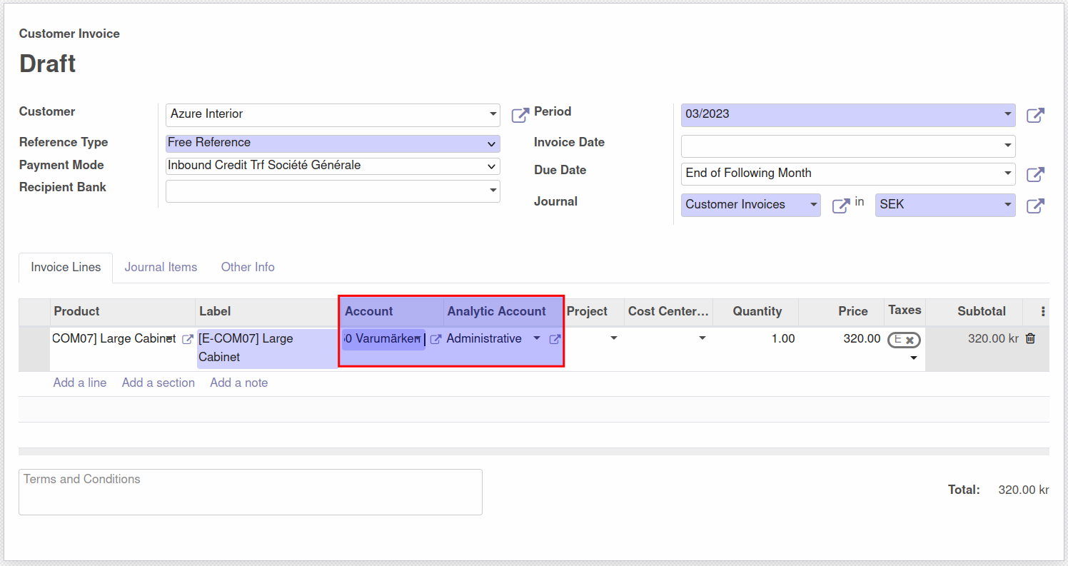Expand Customer Azure Interior dropdown
The width and height of the screenshot is (1068, 566).
tap(493, 114)
